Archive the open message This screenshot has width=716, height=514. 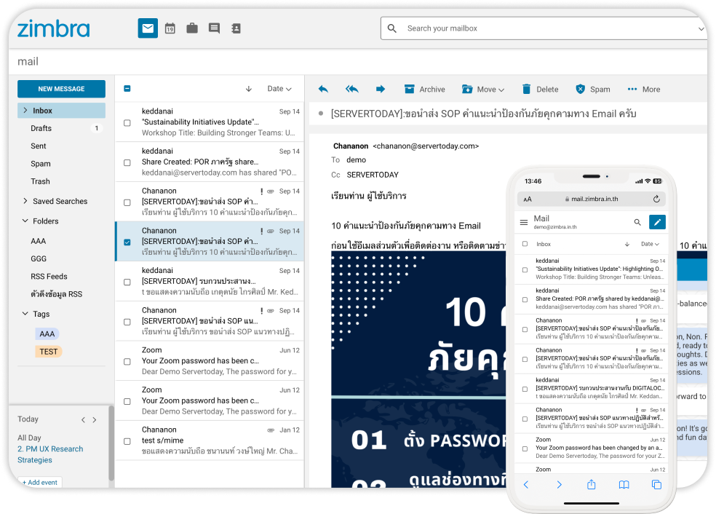tap(425, 89)
